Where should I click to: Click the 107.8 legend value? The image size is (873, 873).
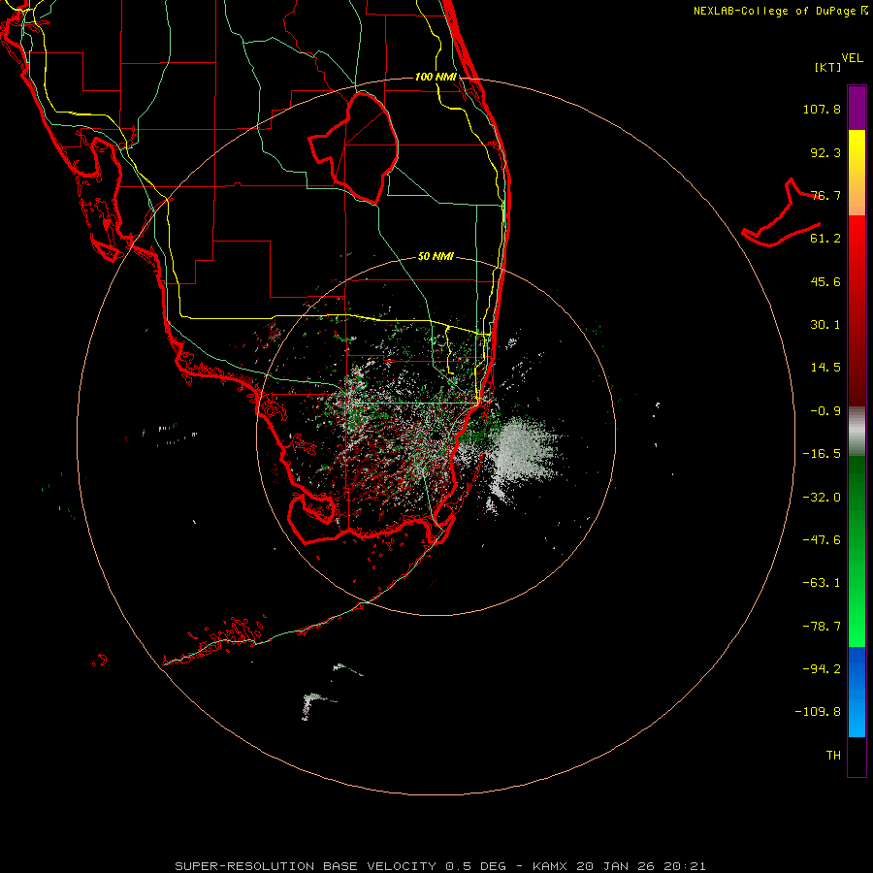click(x=822, y=109)
